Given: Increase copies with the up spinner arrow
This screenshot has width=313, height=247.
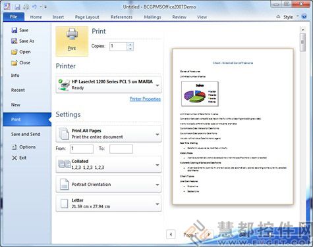Looking at the screenshot, I should point(130,44).
